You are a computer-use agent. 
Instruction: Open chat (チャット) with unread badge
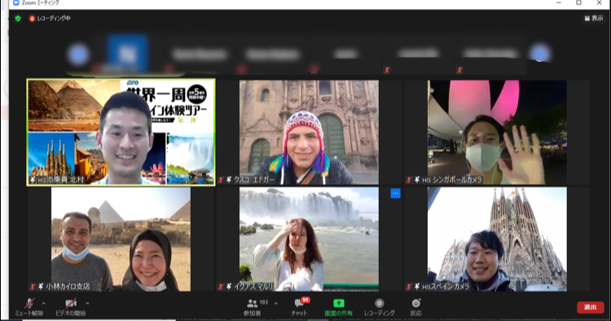point(299,307)
